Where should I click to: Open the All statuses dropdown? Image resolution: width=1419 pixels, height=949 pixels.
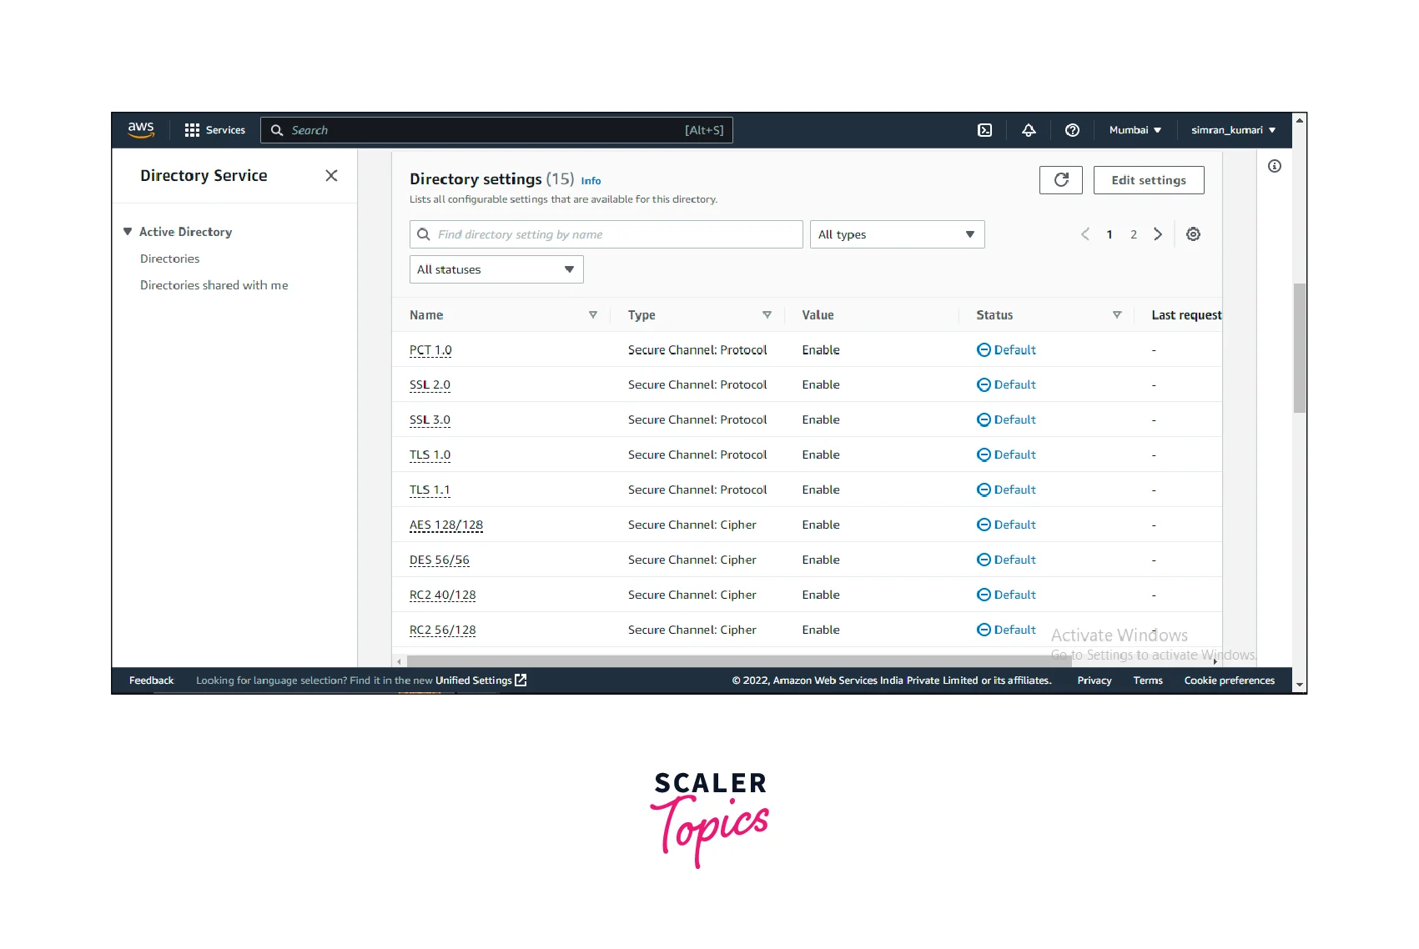(496, 269)
